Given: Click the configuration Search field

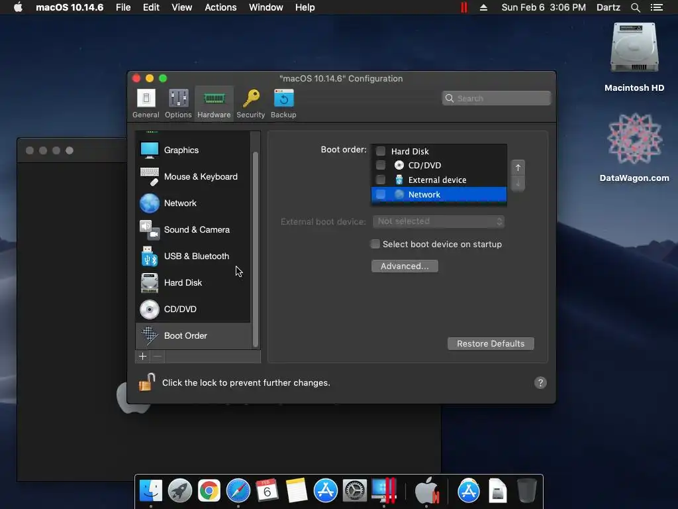Looking at the screenshot, I should (x=497, y=98).
